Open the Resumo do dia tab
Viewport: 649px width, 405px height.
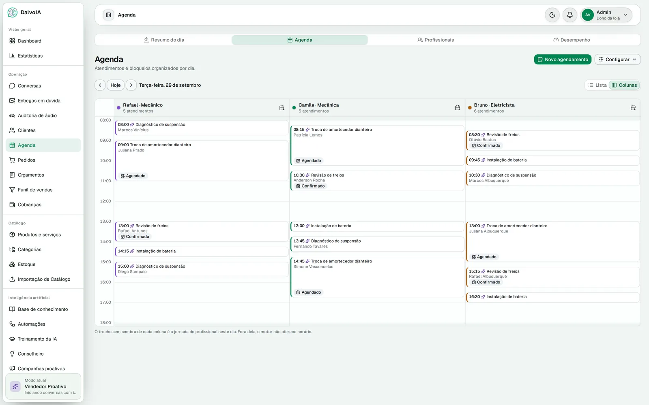[x=164, y=40]
